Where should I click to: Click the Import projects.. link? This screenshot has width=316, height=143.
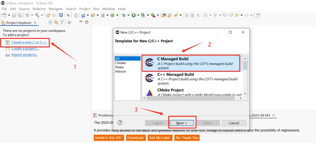tap(25, 55)
